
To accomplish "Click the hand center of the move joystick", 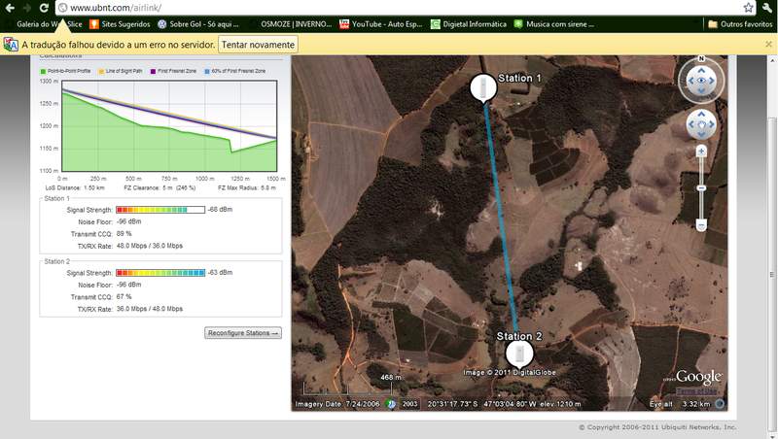I will pos(701,124).
